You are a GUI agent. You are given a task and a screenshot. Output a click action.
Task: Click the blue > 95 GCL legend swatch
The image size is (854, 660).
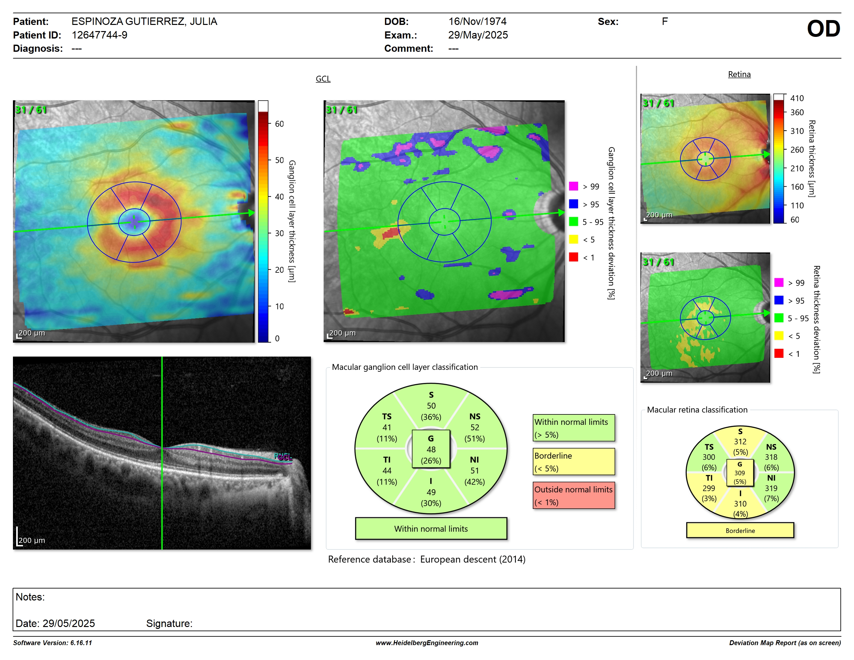pyautogui.click(x=573, y=204)
